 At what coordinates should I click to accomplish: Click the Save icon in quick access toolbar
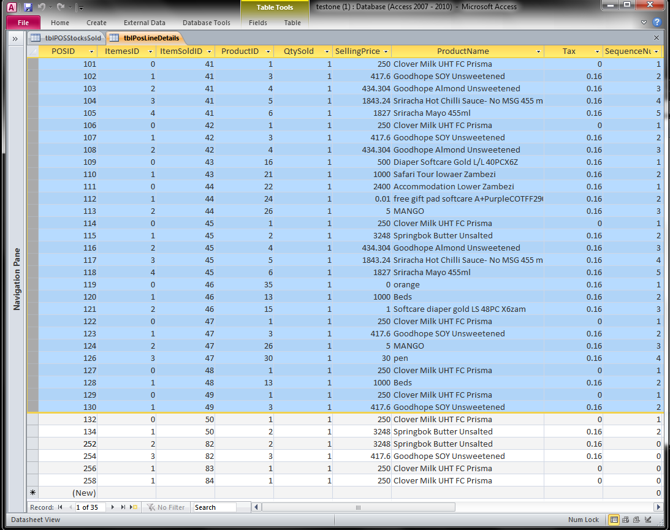(28, 7)
